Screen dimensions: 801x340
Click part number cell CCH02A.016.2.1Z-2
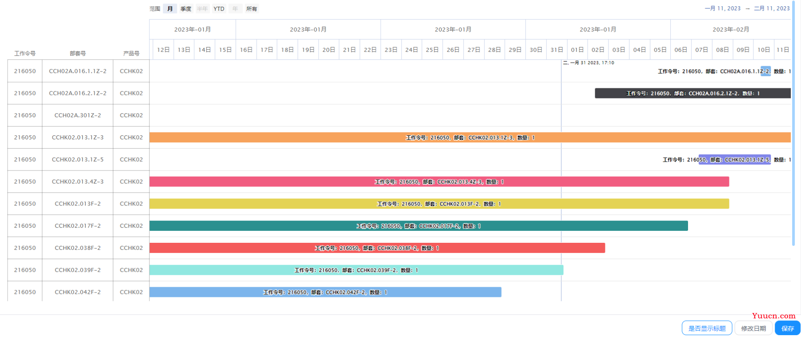coord(78,93)
